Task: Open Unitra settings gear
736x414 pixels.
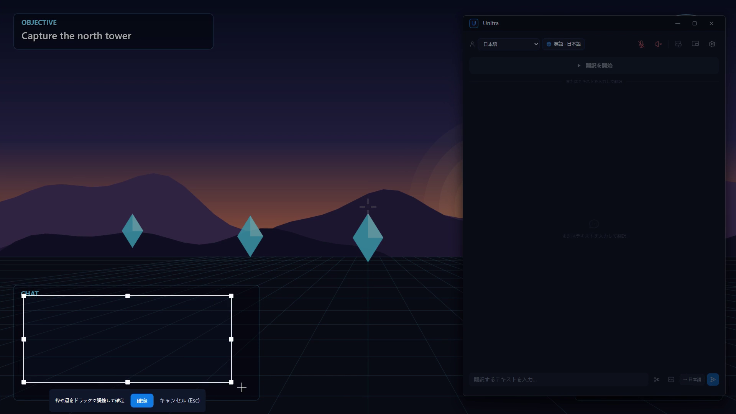Action: [712, 44]
